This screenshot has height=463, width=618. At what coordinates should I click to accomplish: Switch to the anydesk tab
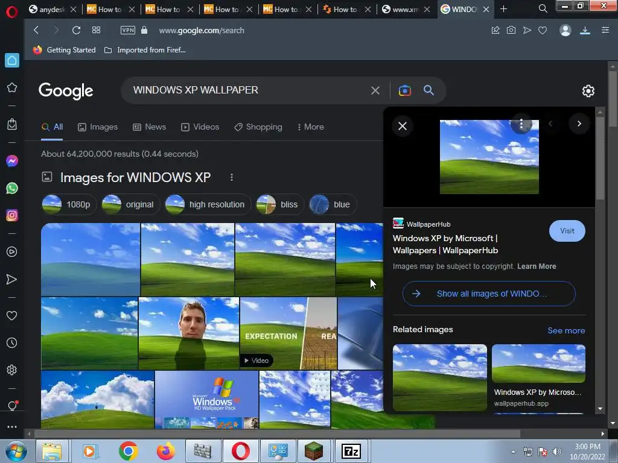tap(53, 9)
